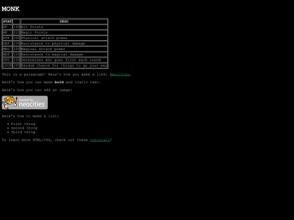Image resolution: width=294 pixels, height=220 pixels.
Task: Click the hosted by neocities badge image
Action: tap(24, 103)
